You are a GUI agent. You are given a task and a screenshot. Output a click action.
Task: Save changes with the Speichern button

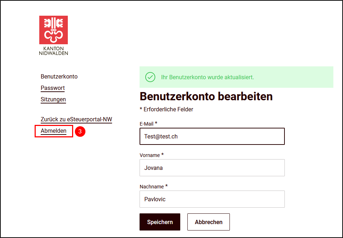tap(160, 222)
